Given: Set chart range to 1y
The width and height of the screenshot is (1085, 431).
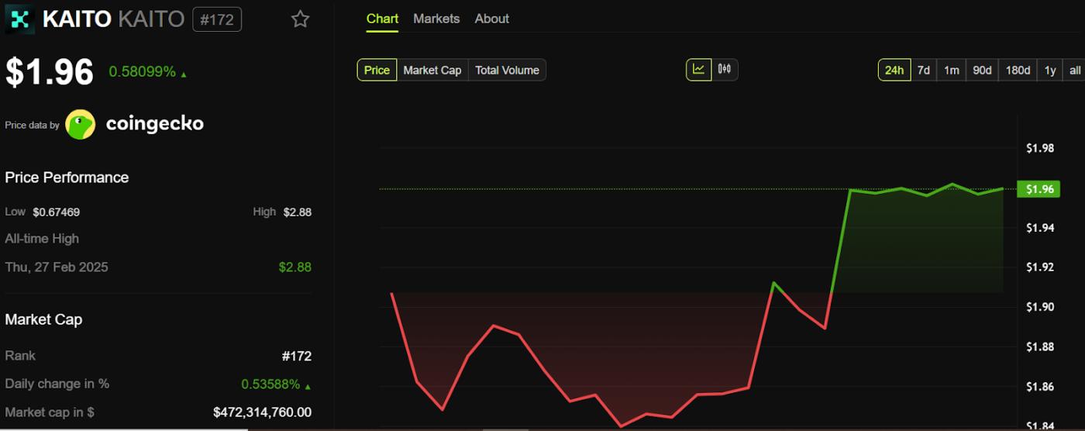Looking at the screenshot, I should (1050, 70).
